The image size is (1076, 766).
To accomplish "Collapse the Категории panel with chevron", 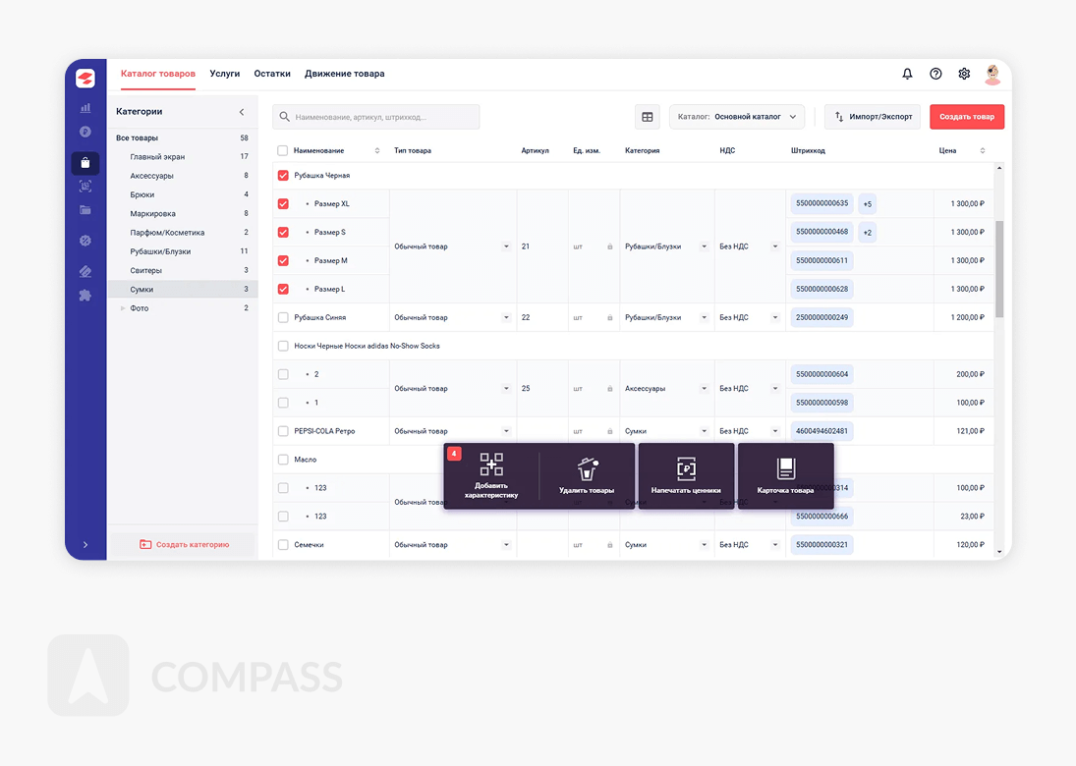I will 242,112.
